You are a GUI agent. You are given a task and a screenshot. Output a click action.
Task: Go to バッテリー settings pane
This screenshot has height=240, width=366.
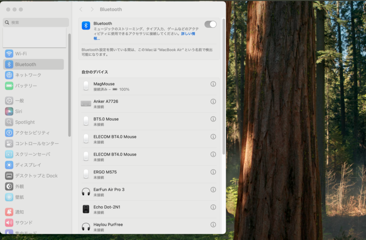click(x=26, y=86)
